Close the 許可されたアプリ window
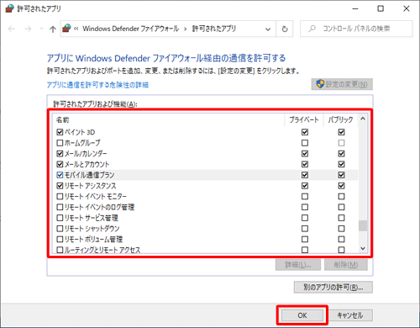This screenshot has width=420, height=328. (407, 8)
